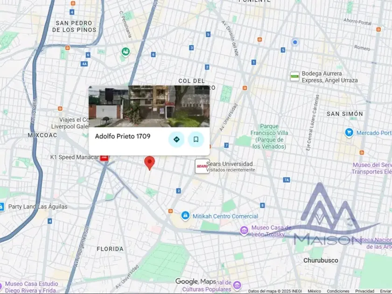This screenshot has width=392, height=294.
Task: Click the Parque Francisco Villa label
Action: click(x=269, y=136)
